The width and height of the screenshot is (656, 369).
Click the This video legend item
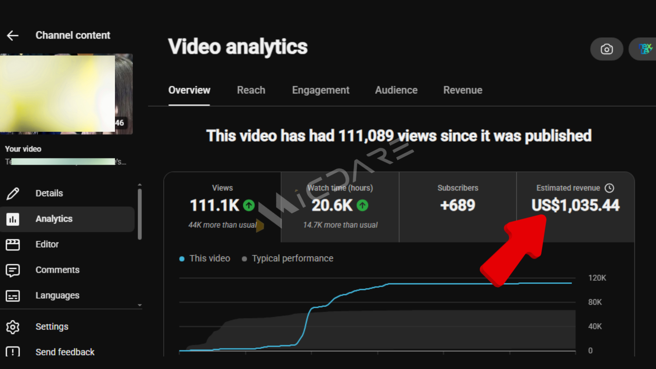(x=205, y=258)
